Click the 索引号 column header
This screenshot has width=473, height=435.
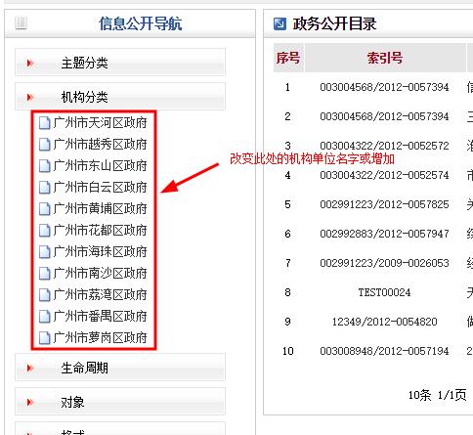tap(385, 58)
